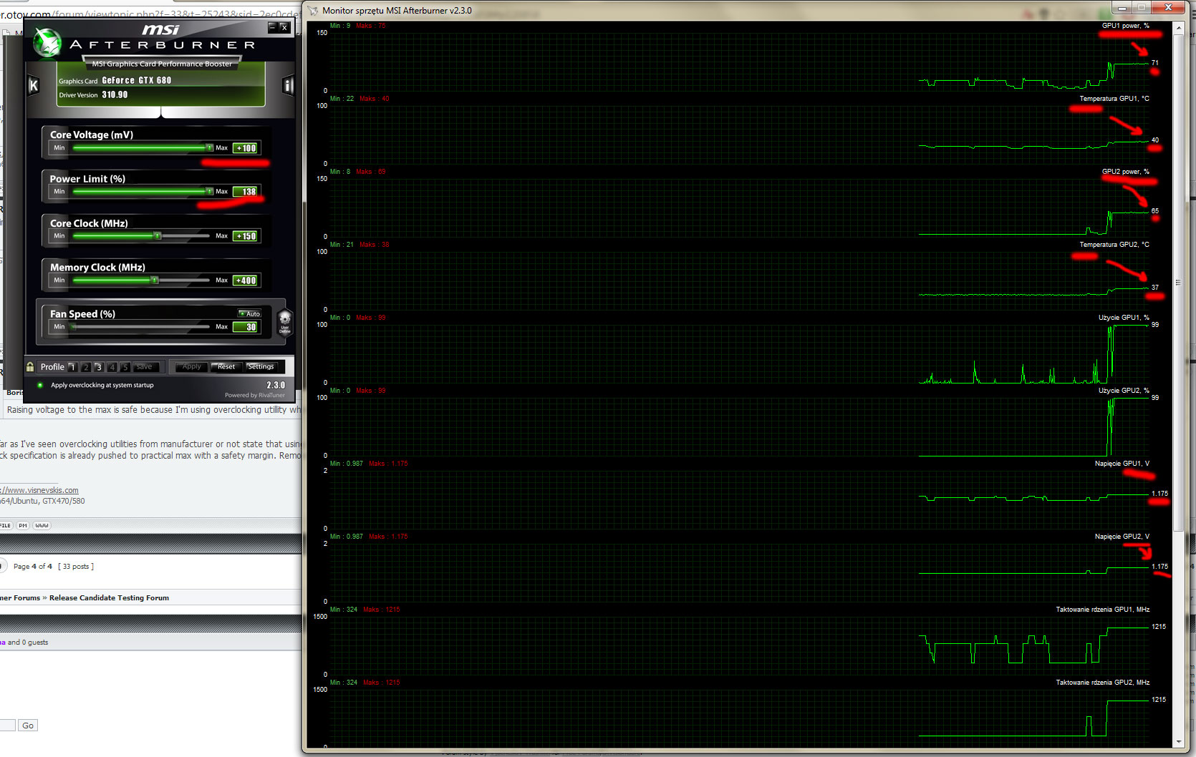Click the Taktowanie rdzenia GPU2 graph label
1196x757 pixels.
click(x=1102, y=683)
